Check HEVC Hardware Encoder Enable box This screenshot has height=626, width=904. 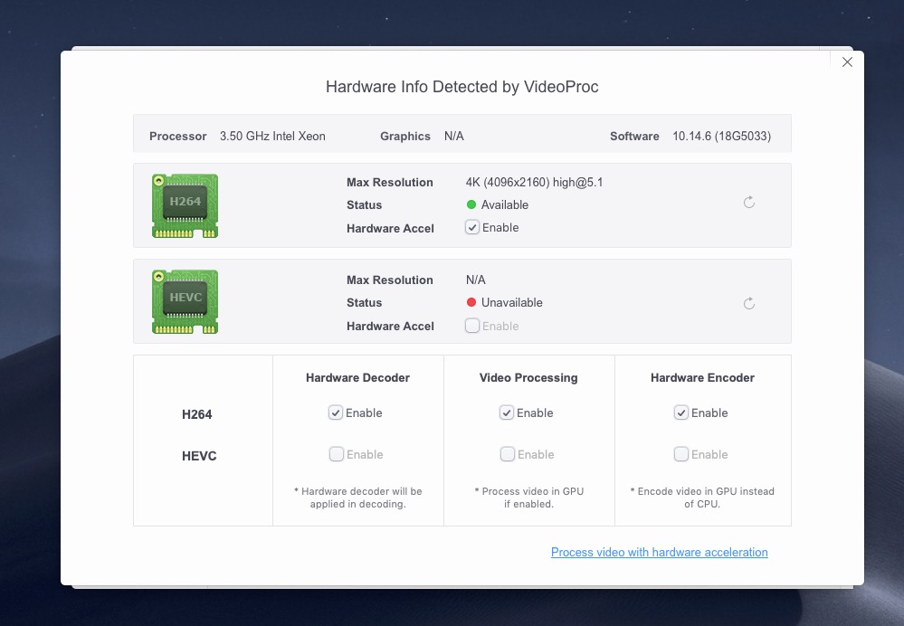(x=680, y=454)
